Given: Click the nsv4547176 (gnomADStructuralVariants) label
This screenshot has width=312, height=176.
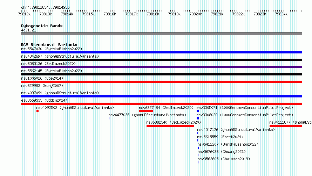Looking at the screenshot, I should click(236, 130).
